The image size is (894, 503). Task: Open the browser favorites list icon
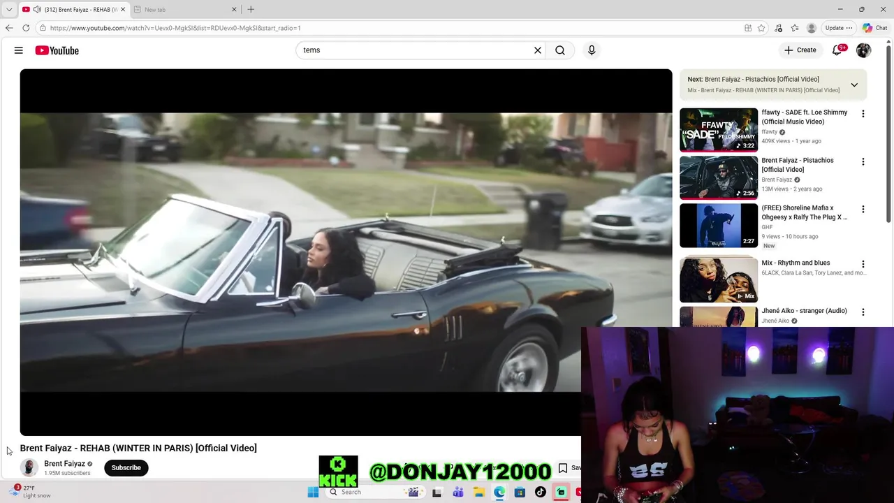(x=795, y=28)
